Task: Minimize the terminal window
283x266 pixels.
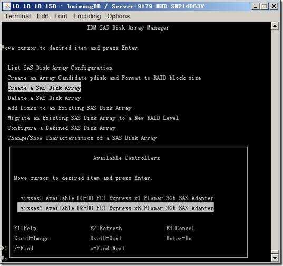Action: (x=256, y=6)
